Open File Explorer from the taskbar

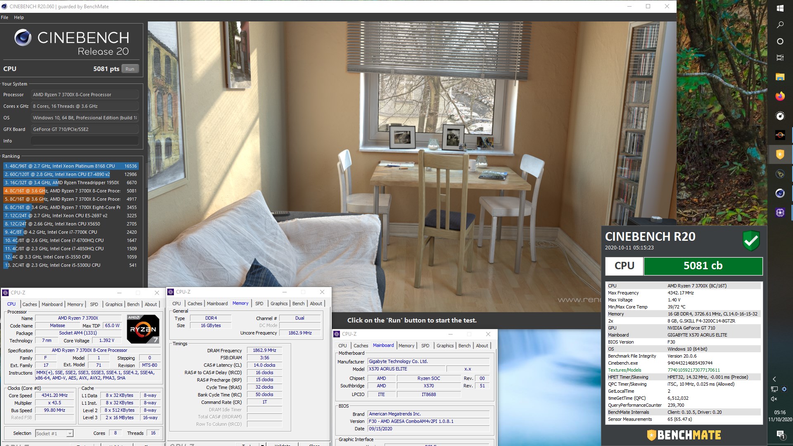tap(780, 77)
